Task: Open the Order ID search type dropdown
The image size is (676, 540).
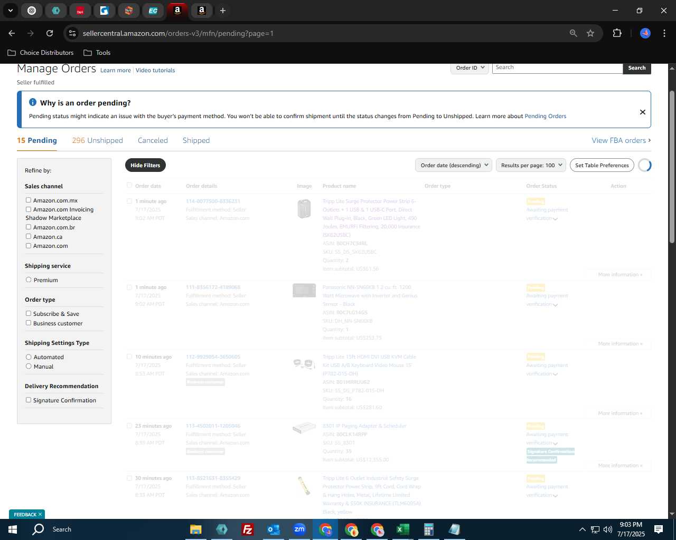Action: point(470,68)
